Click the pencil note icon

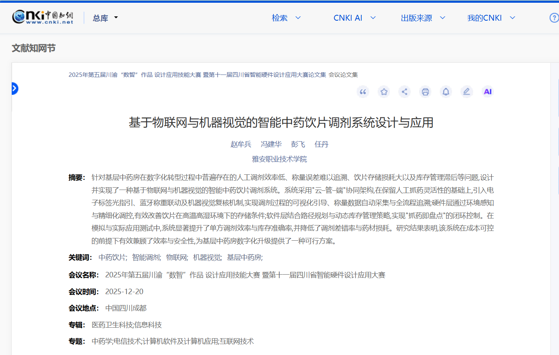[466, 92]
